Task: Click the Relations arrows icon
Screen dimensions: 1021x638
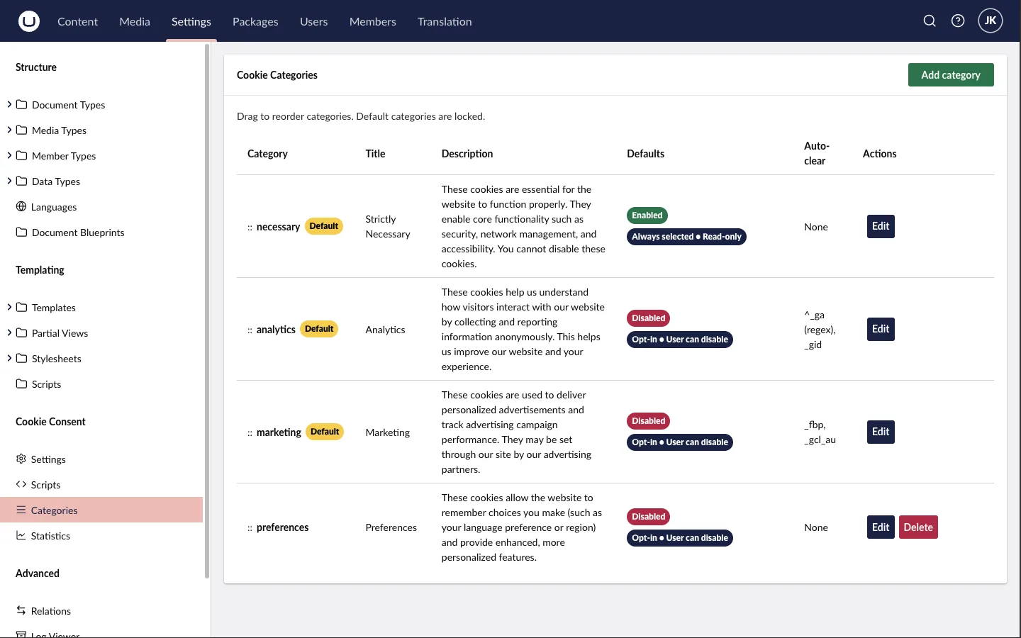Action: (x=21, y=611)
